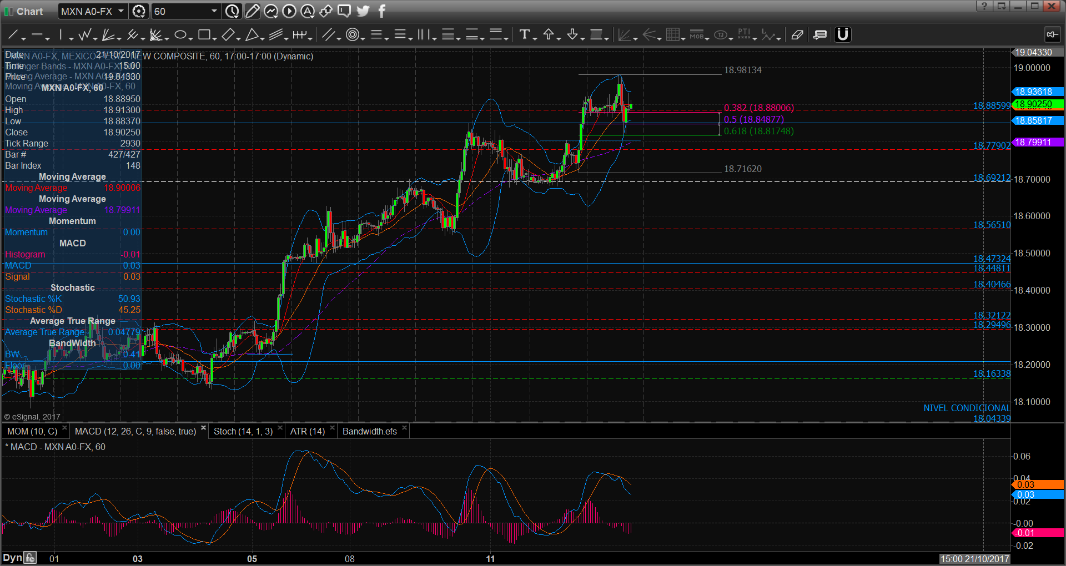The image size is (1066, 566).
Task: Click the window options button near help
Action: (x=1002, y=6)
